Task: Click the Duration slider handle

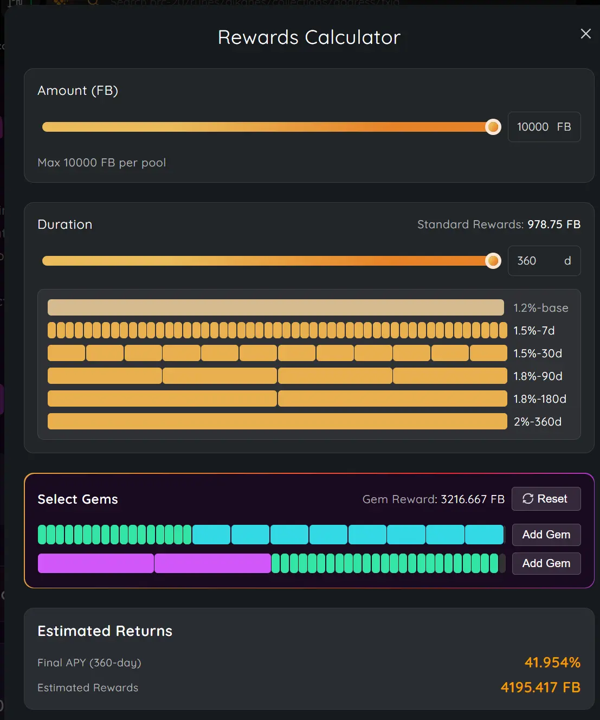Action: [493, 261]
